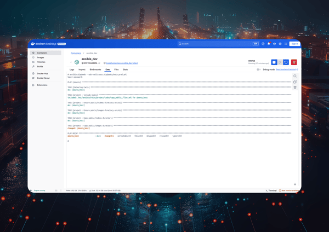Open the Images section in sidebar
Viewport: 329px width, 232px height.
[x=41, y=57]
